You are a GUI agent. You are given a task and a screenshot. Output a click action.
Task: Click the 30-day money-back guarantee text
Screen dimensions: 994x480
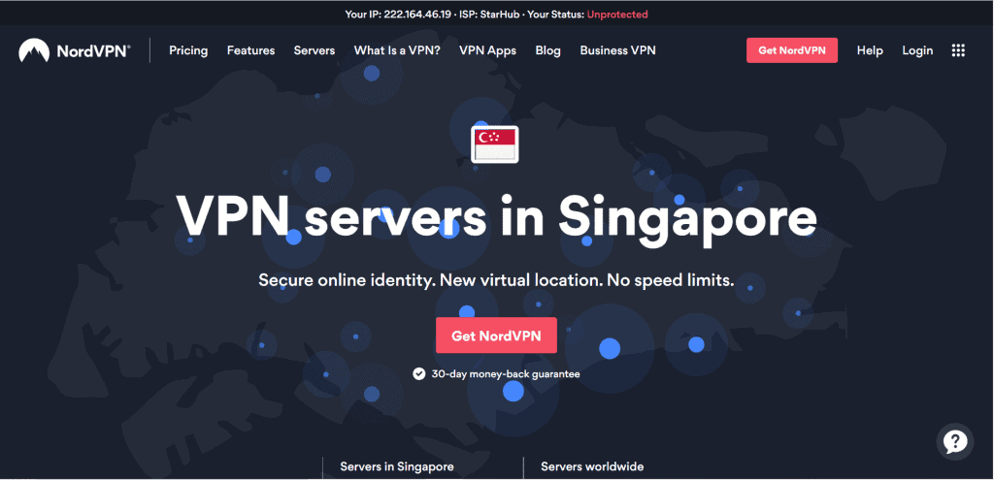pos(505,373)
